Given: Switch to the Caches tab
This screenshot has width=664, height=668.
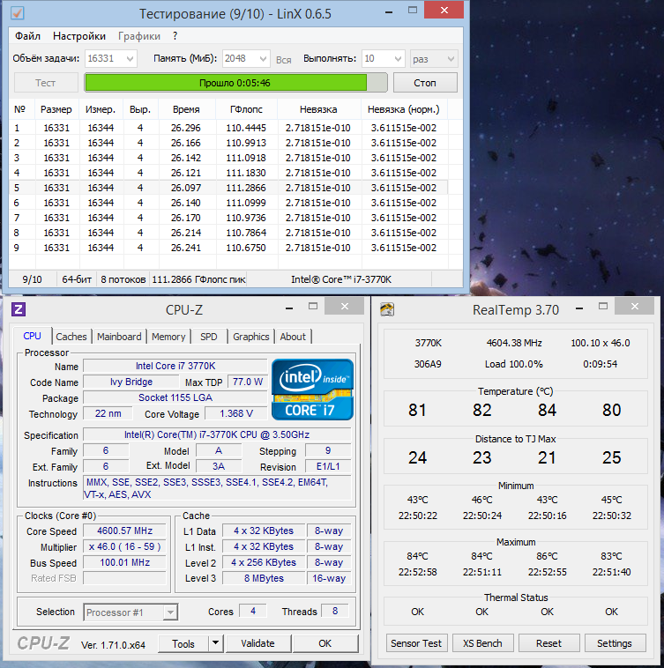Looking at the screenshot, I should [71, 337].
